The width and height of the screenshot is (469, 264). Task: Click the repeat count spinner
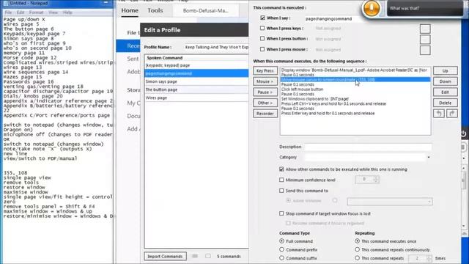pyautogui.click(x=429, y=258)
